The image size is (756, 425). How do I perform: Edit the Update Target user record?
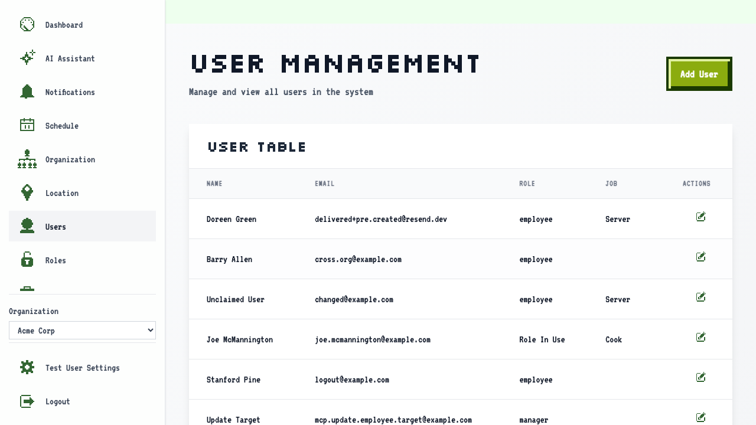tap(701, 418)
